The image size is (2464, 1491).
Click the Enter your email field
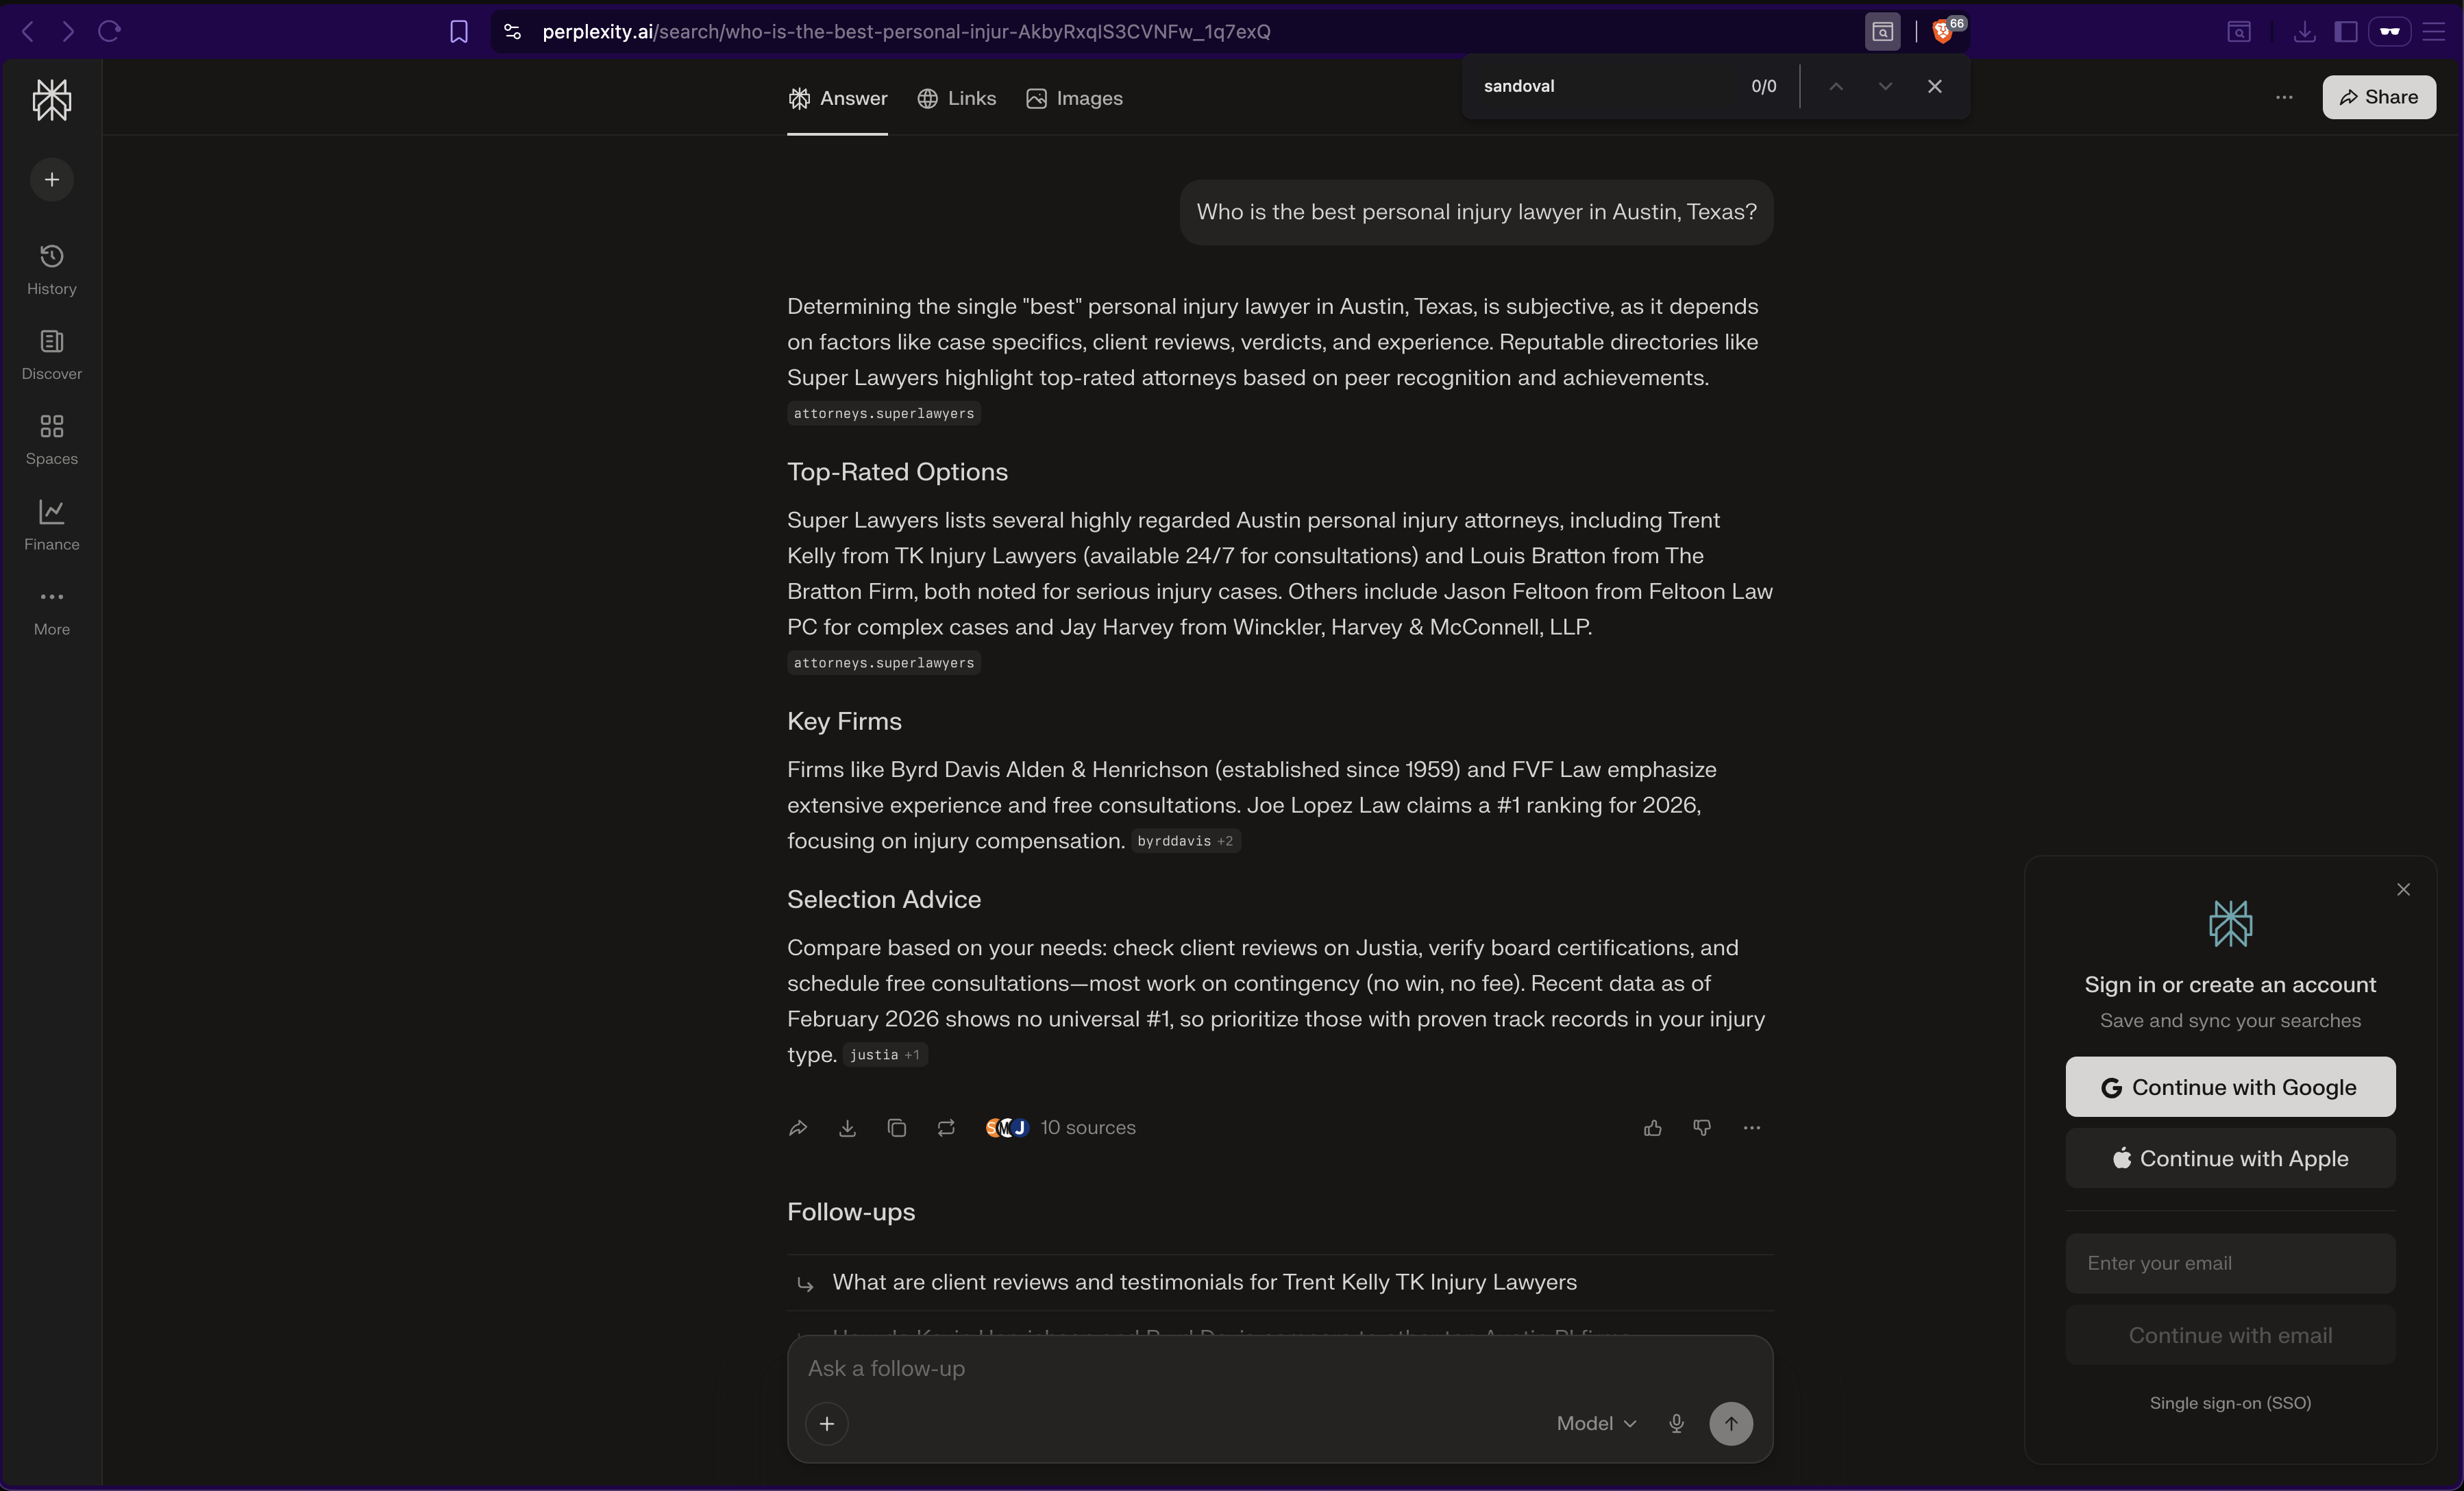2230,1263
